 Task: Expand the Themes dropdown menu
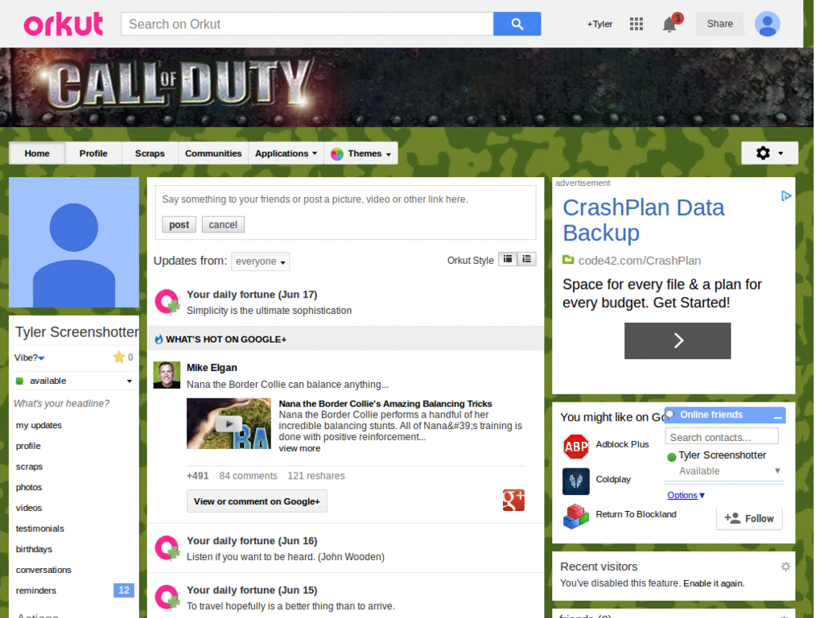click(361, 154)
